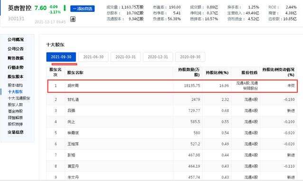The height and width of the screenshot is (181, 303).
Task: Click the holding amount 729.77
Action: tap(194, 111)
